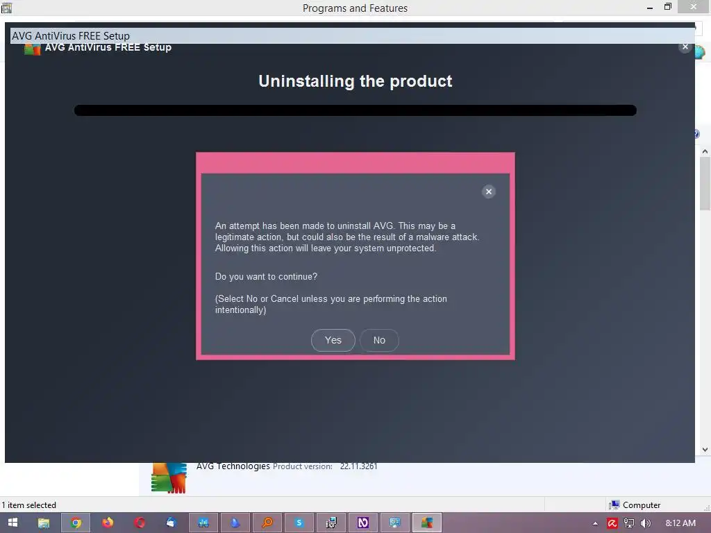Open the network status tray icon
The image size is (711, 533).
point(629,523)
